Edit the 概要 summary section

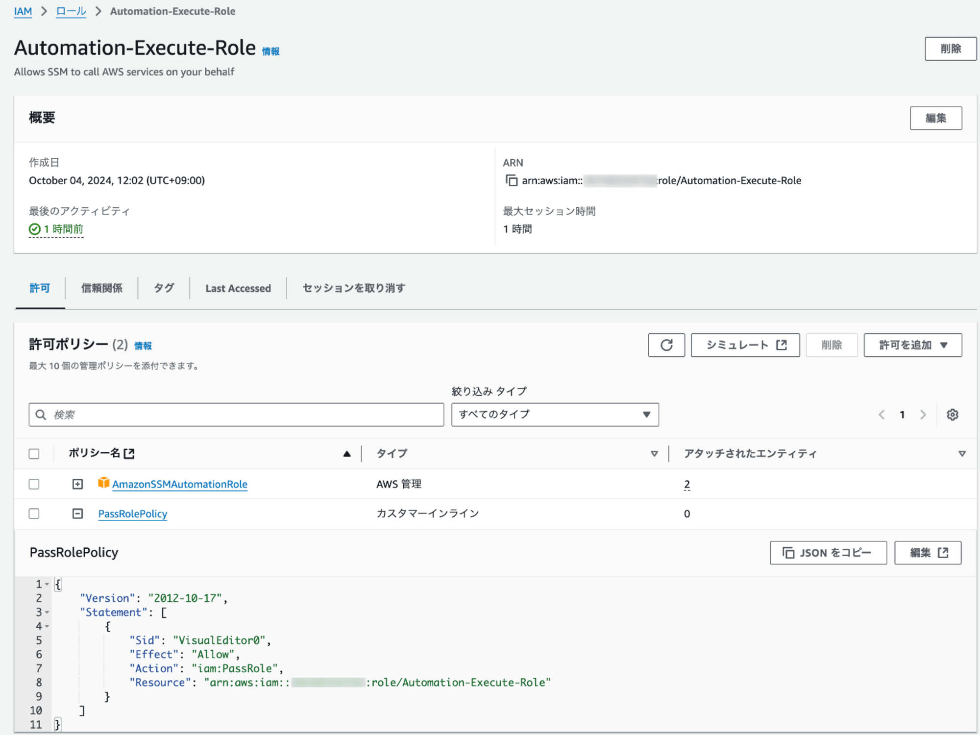pos(936,118)
